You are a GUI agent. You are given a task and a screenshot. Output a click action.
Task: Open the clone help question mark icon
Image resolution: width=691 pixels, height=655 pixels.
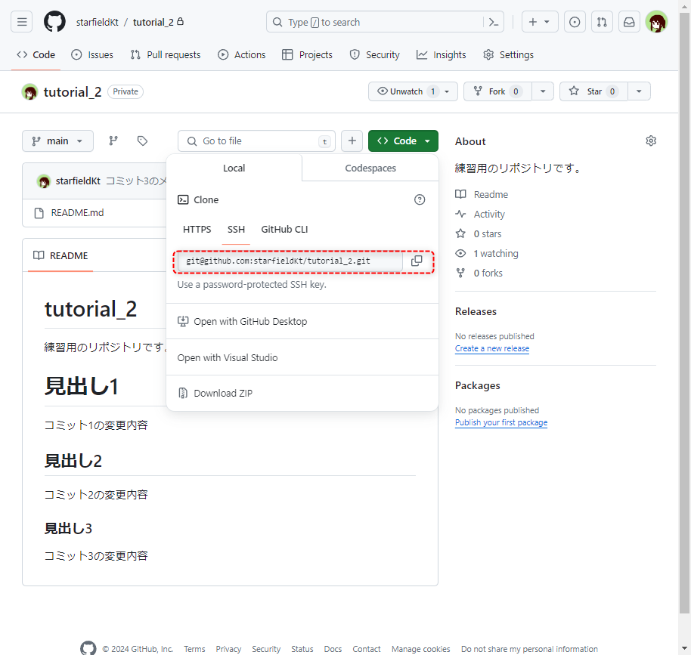(420, 199)
